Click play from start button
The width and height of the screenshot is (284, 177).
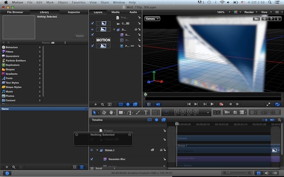pos(205,104)
